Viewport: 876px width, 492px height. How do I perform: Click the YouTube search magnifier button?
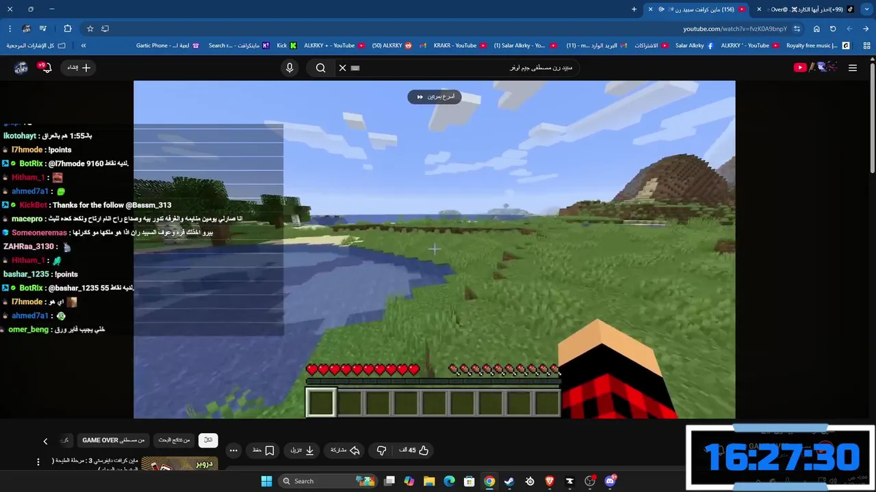coord(320,68)
